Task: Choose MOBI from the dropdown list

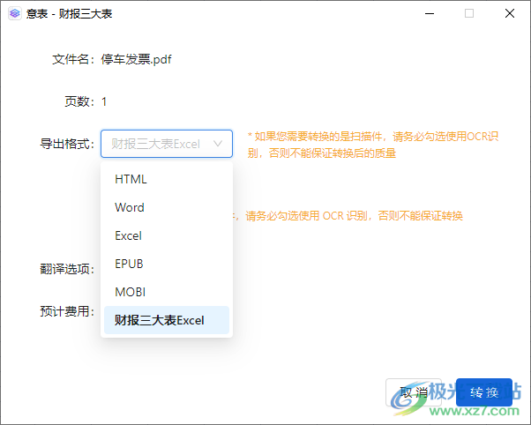Action: [167, 292]
